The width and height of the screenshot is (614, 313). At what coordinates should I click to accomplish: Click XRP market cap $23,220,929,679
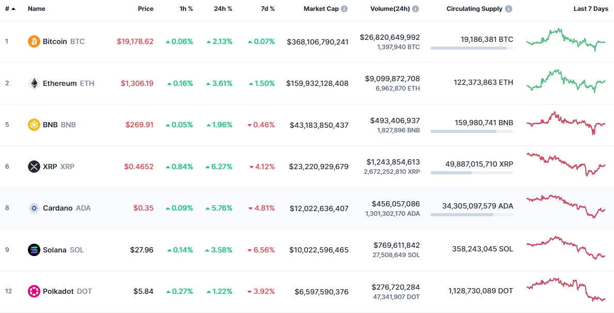[319, 167]
